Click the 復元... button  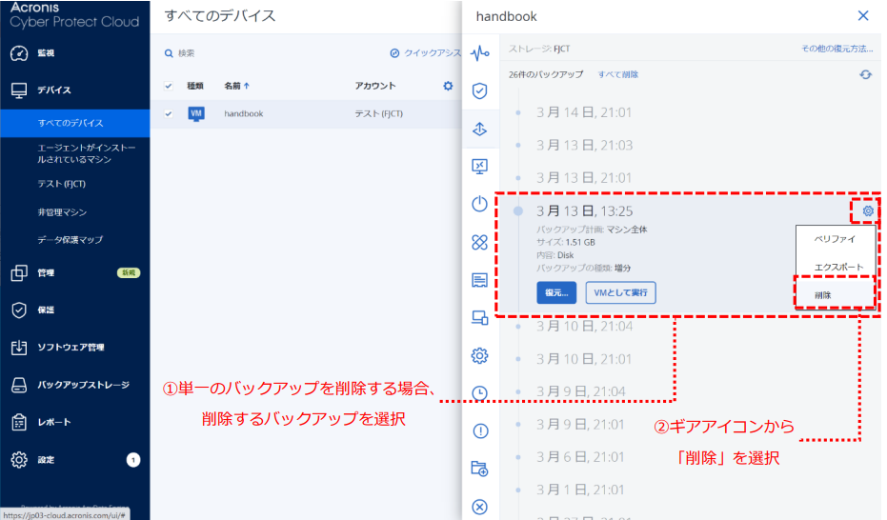[x=556, y=292]
